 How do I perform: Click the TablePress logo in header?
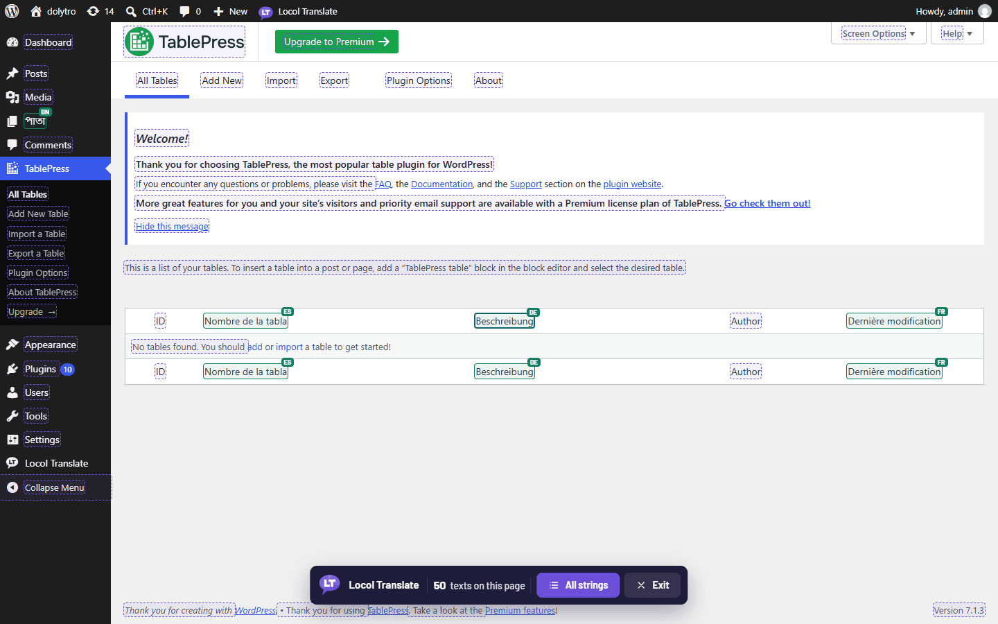click(184, 42)
